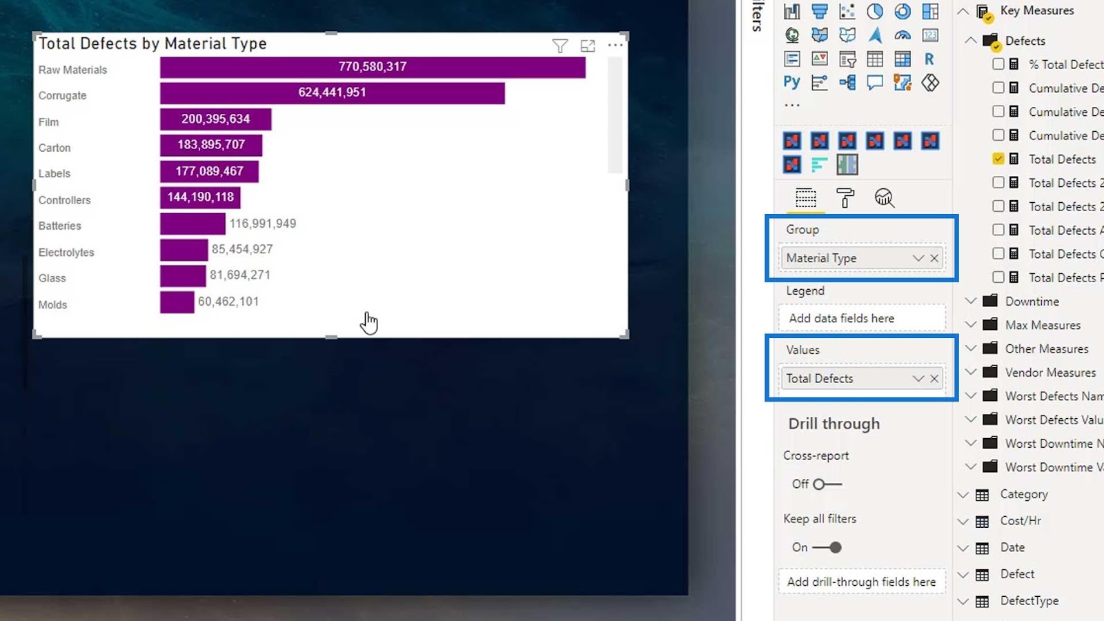Open the Material Type field dropdown
The image size is (1104, 621).
(x=918, y=258)
